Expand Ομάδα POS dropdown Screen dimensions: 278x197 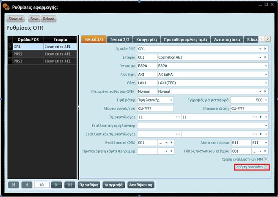[x=260, y=49]
